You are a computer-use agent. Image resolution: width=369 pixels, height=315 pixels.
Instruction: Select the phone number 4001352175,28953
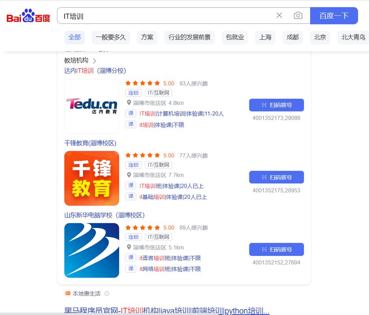(x=276, y=190)
